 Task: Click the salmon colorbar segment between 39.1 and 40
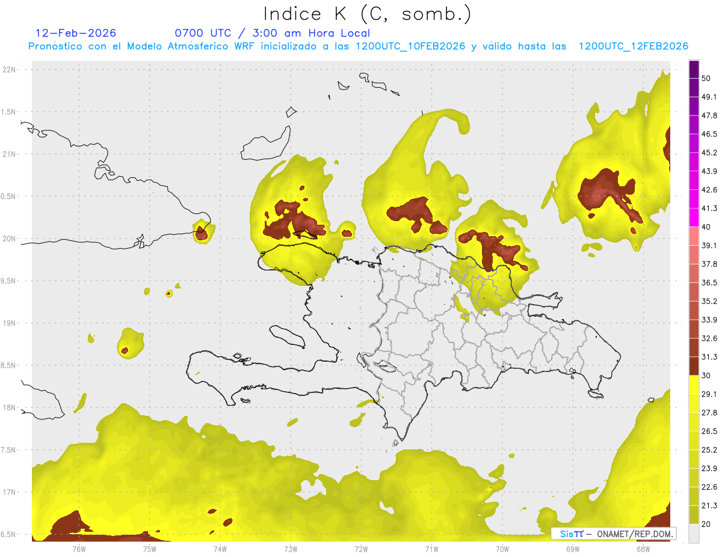pos(694,236)
